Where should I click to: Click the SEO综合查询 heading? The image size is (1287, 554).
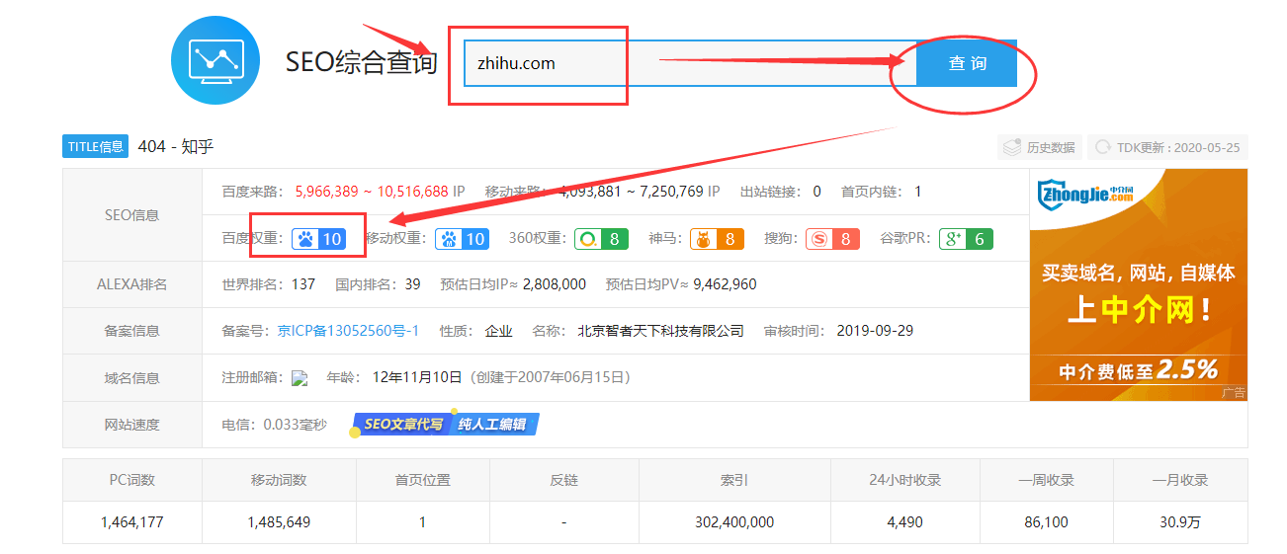[x=361, y=62]
